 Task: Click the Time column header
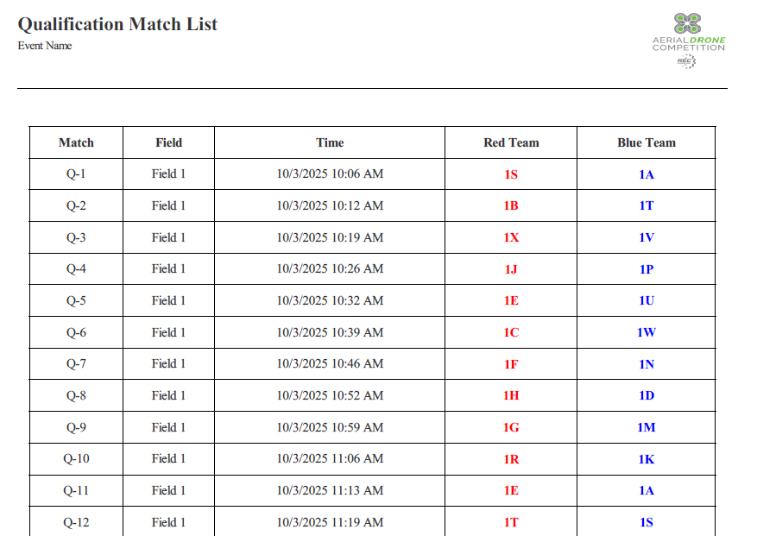330,142
